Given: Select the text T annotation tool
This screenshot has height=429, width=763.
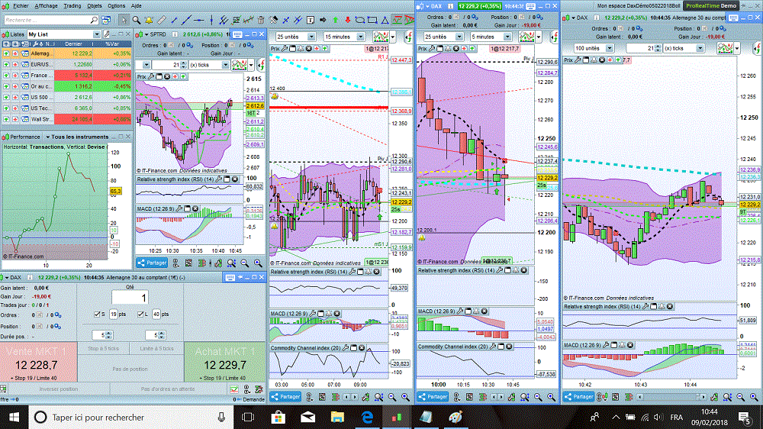Looking at the screenshot, I should click(311, 20).
